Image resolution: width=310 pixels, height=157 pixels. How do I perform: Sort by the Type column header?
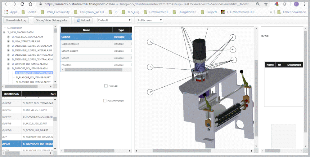(x=121, y=30)
